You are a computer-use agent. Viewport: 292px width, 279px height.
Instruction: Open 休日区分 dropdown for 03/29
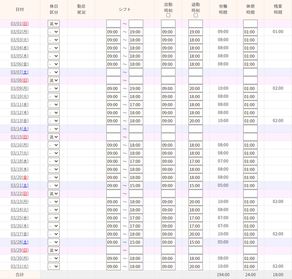(x=54, y=250)
